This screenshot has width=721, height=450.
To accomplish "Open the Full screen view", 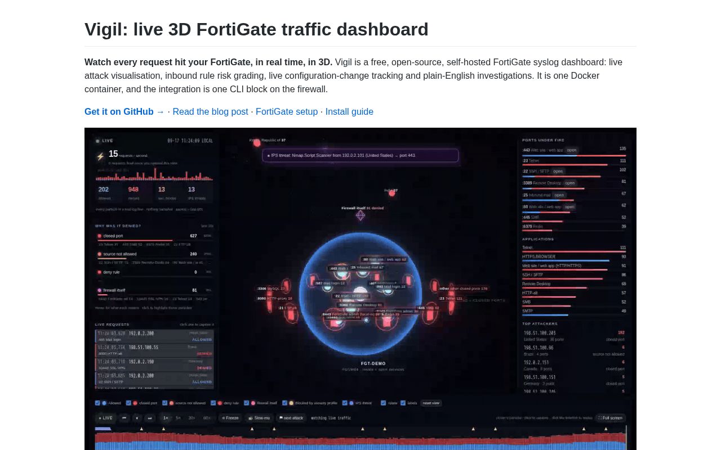I will coord(611,418).
